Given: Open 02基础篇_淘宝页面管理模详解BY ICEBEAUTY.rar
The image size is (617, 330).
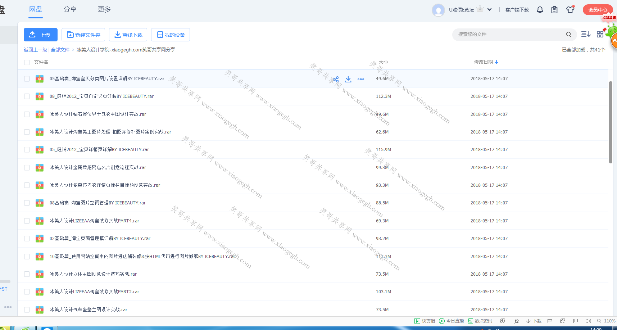Looking at the screenshot, I should [100, 239].
